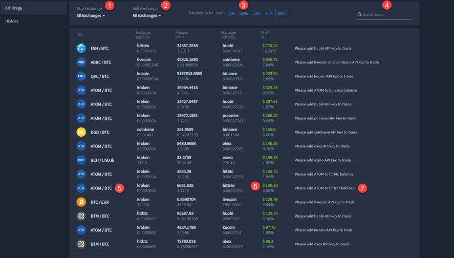
Task: Click ATOM icon in kraken-bittrex row
Action: 81,188
